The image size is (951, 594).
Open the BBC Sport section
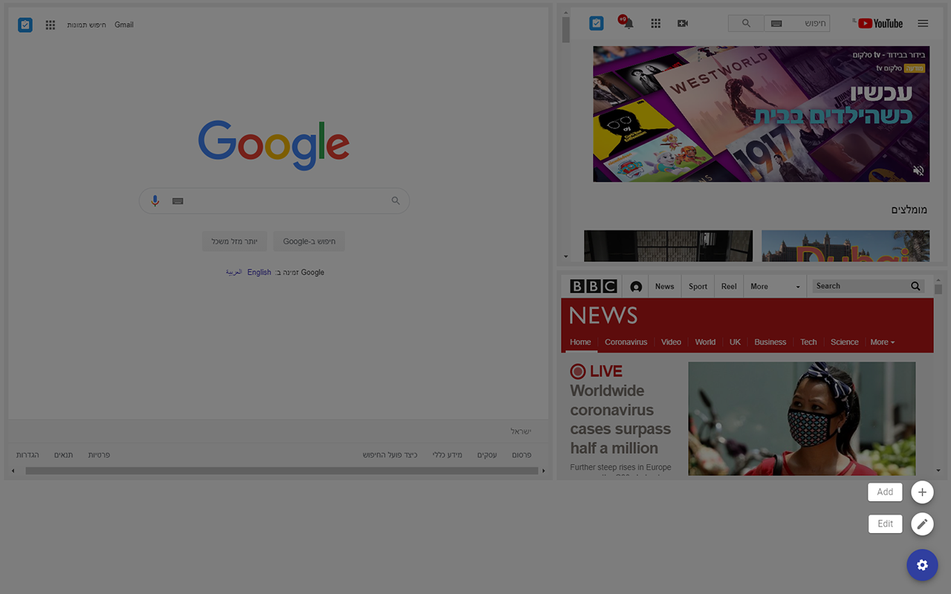click(698, 286)
